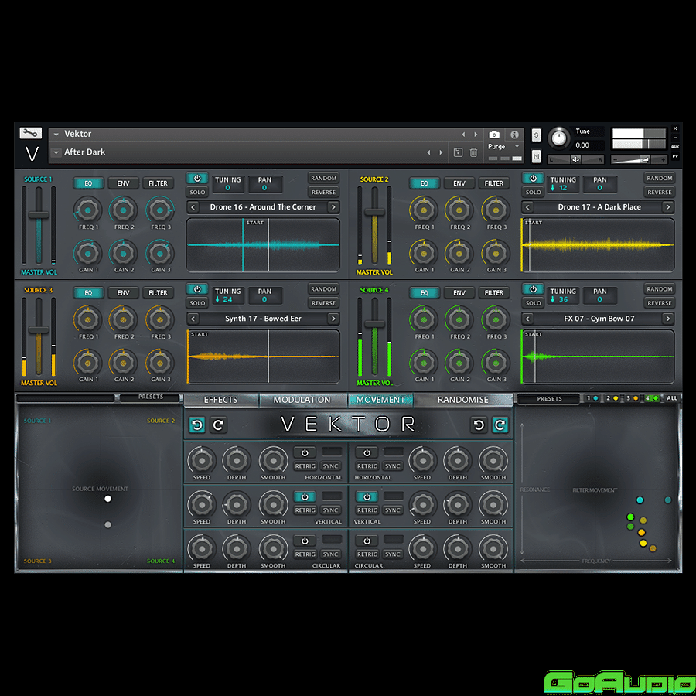Image resolution: width=696 pixels, height=696 pixels.
Task: Expand the Vektor instrument dropdown arrow
Action: click(56, 134)
